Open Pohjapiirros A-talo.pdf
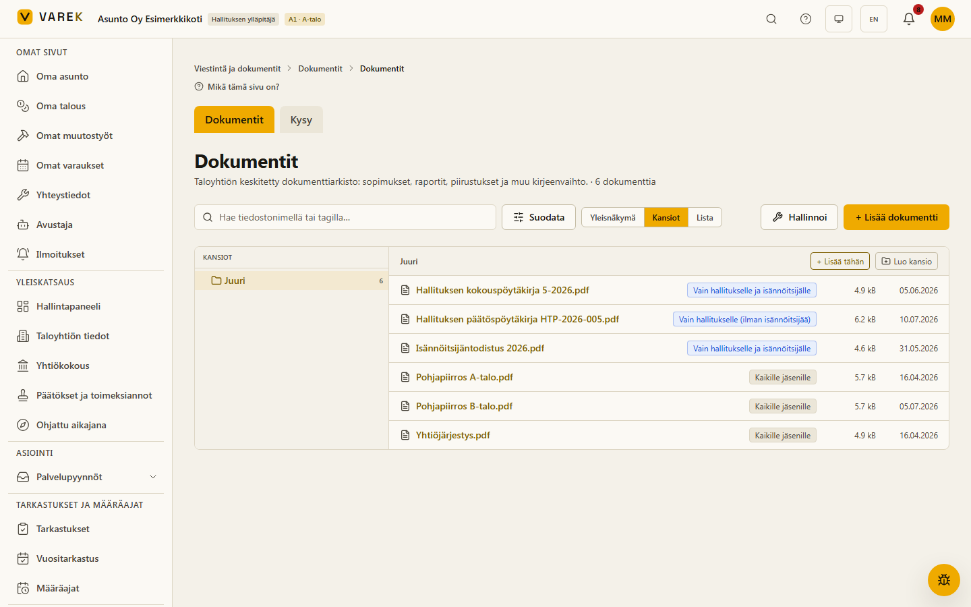 tap(465, 377)
